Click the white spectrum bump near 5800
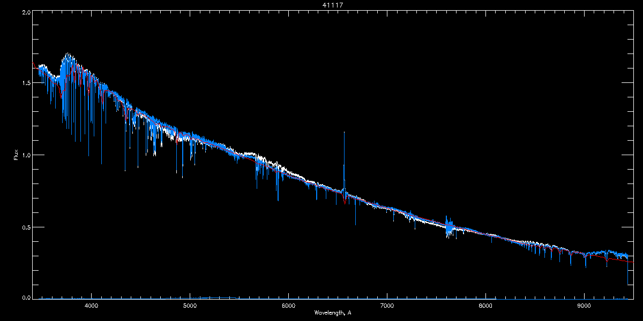This screenshot has height=321, width=643. click(268, 158)
